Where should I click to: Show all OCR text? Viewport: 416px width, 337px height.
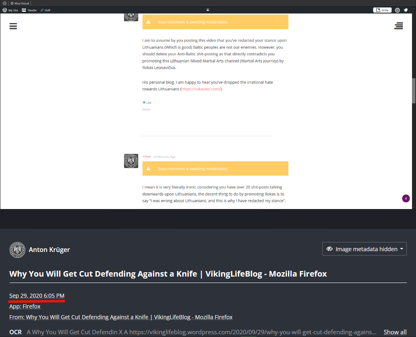[395, 332]
